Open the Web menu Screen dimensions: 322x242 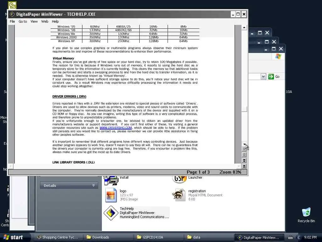click(45, 21)
